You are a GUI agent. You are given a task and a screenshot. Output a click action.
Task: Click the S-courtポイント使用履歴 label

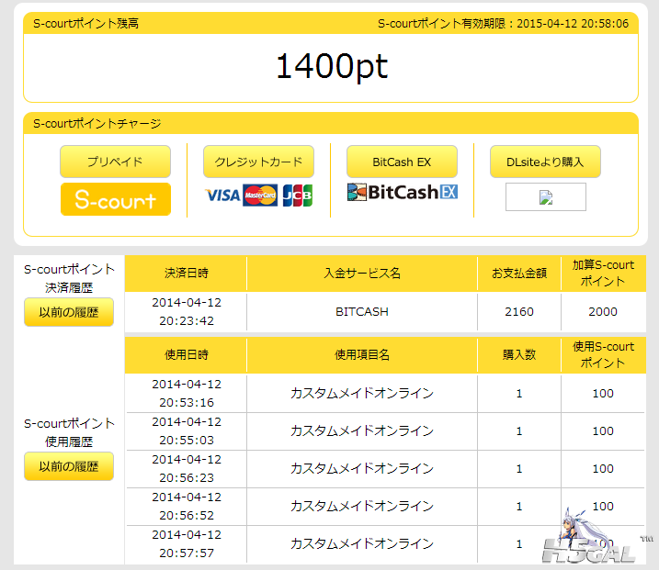(69, 432)
